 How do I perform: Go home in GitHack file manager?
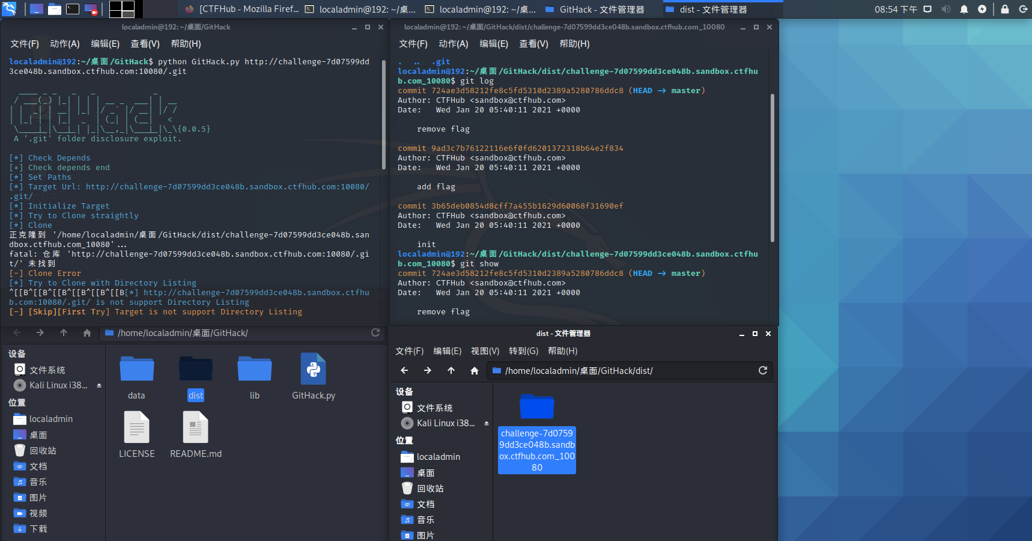point(87,332)
